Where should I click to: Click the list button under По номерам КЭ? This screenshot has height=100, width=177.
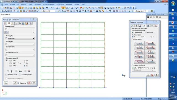[6, 32]
